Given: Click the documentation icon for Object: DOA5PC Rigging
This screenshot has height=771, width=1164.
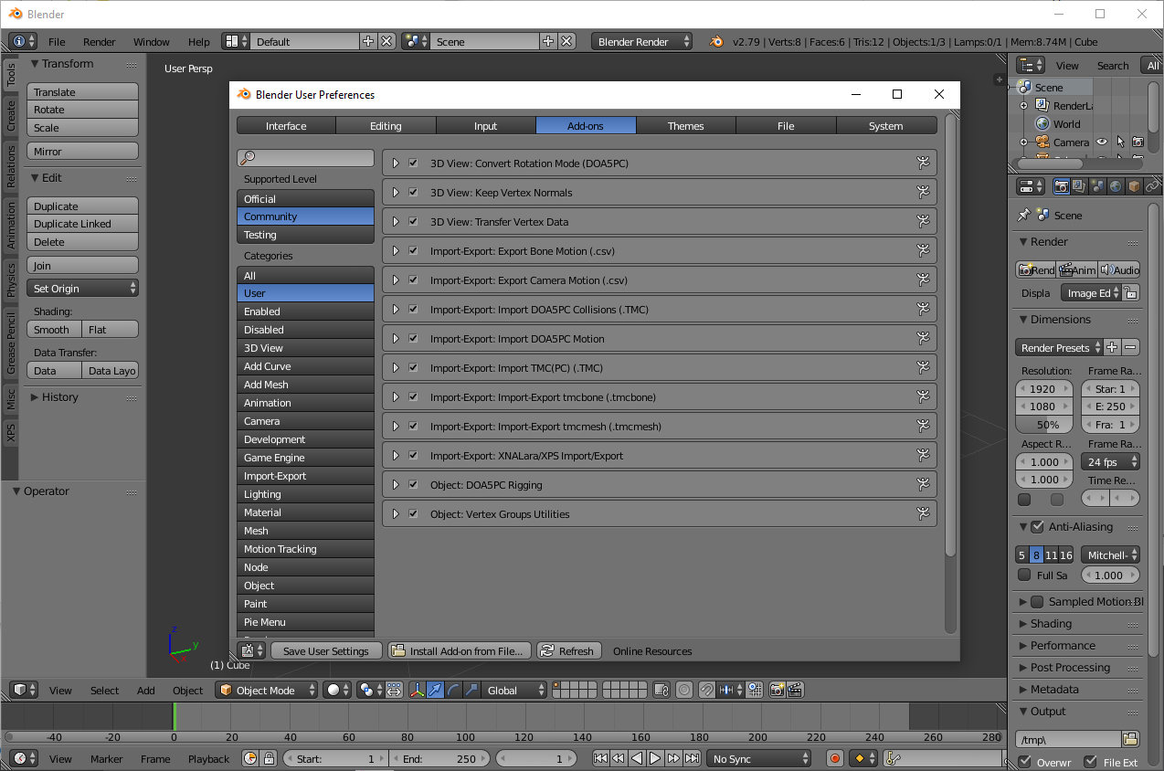Looking at the screenshot, I should (924, 485).
